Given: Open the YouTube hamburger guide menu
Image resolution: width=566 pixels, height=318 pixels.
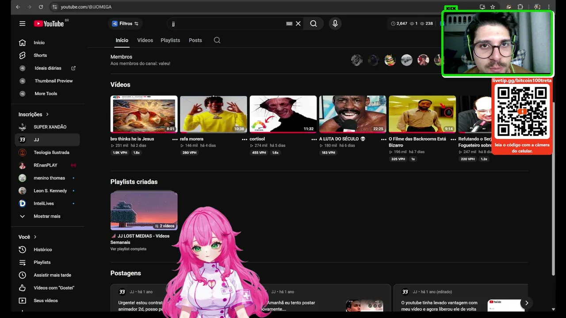Looking at the screenshot, I should pos(22,23).
